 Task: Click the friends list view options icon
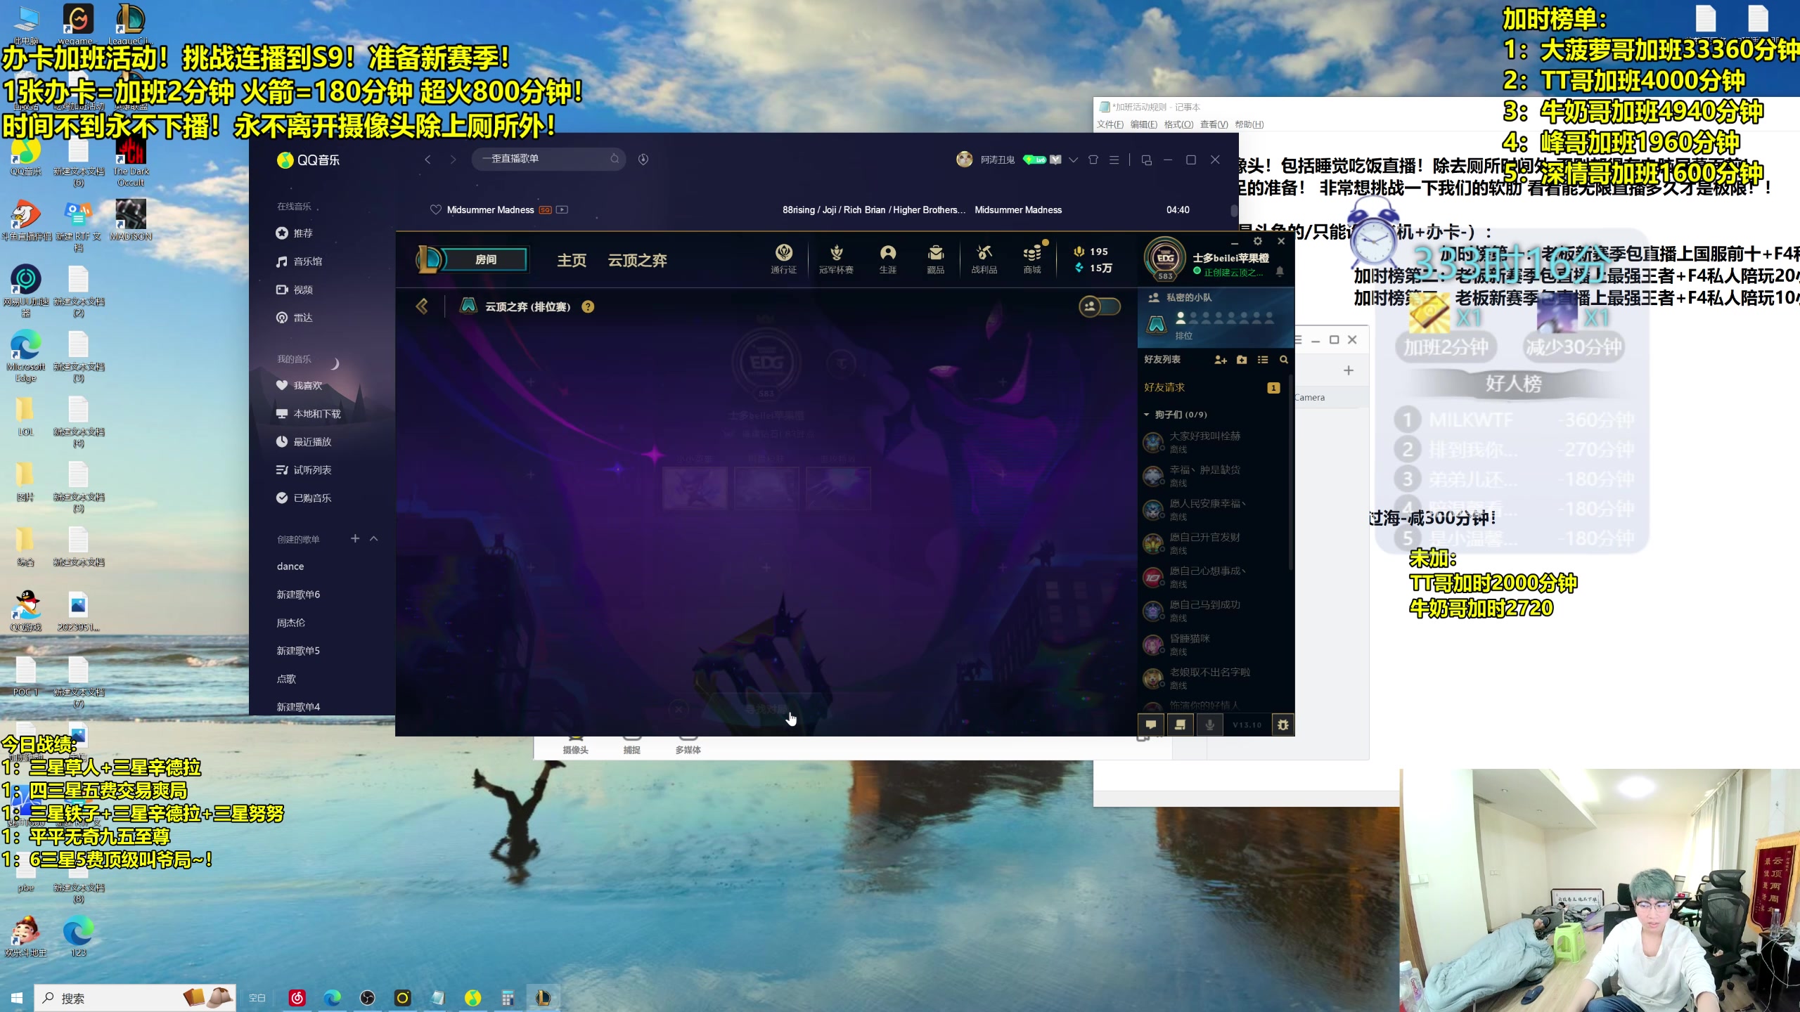1263,360
